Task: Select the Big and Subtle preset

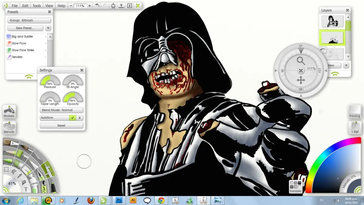Action: 25,36
